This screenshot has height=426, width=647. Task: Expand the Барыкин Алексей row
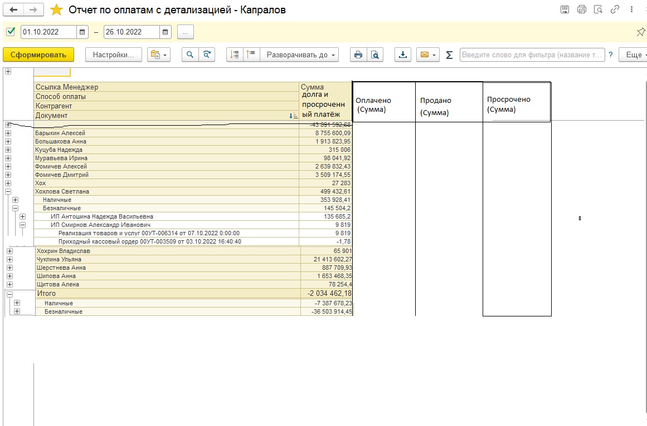point(8,133)
